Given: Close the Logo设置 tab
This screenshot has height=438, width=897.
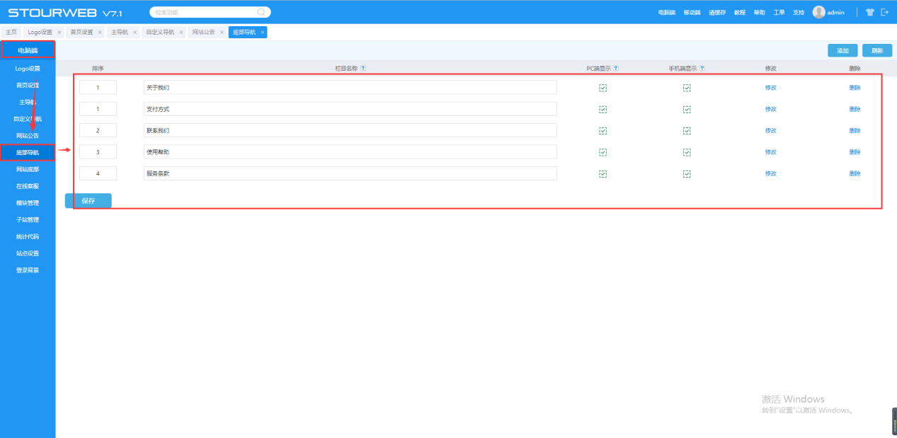Looking at the screenshot, I should point(59,33).
